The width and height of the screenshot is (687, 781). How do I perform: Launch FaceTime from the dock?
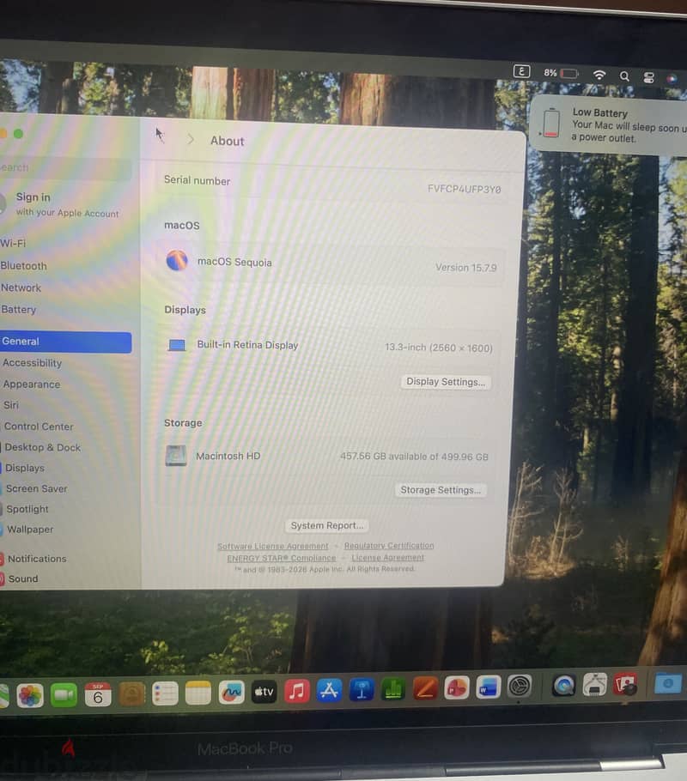pos(64,694)
